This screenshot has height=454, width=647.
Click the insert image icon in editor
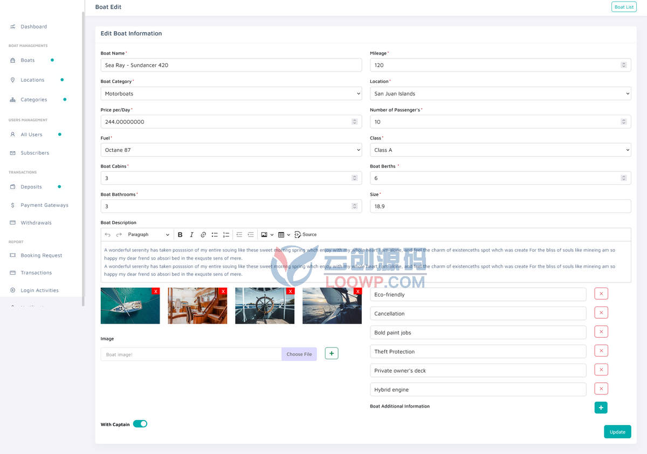coord(264,235)
